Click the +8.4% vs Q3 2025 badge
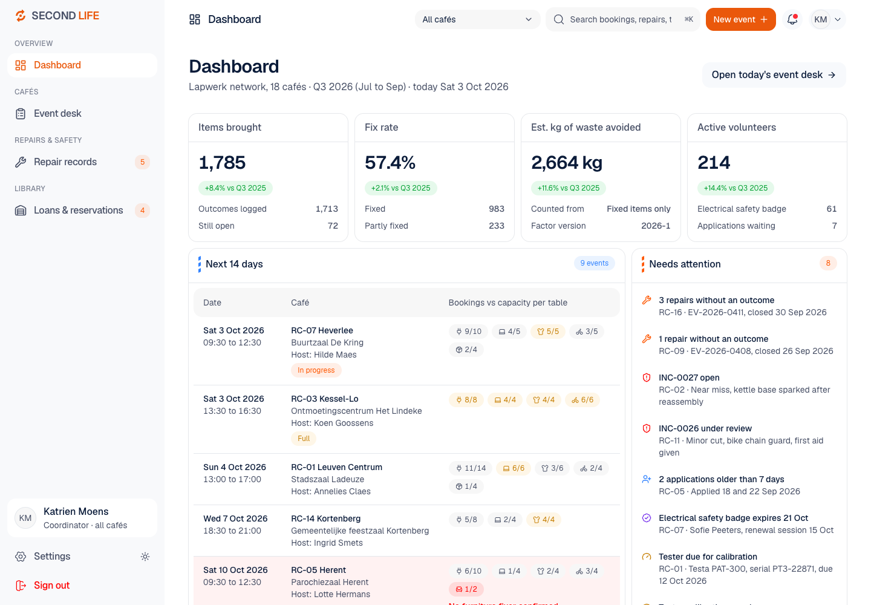The width and height of the screenshot is (871, 605). pyautogui.click(x=235, y=188)
